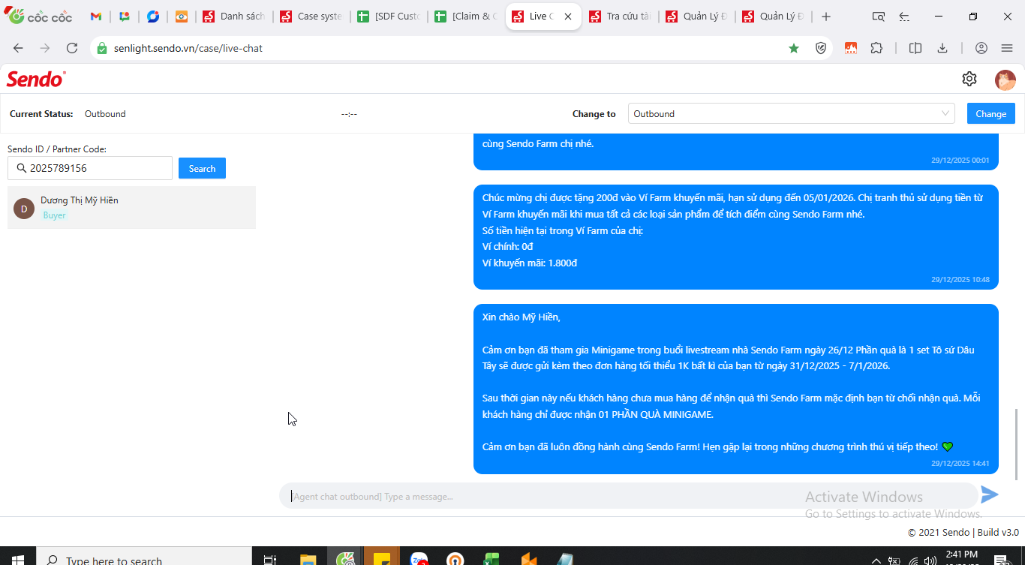Screen dimensions: 1025x565
Task: Click the Buyer label
Action: [x=54, y=215]
